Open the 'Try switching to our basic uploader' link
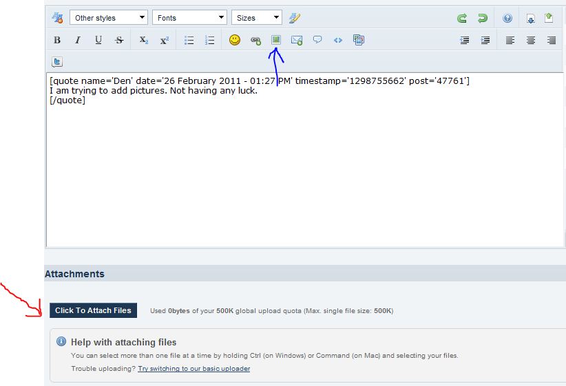The height and width of the screenshot is (386, 566). [x=193, y=369]
